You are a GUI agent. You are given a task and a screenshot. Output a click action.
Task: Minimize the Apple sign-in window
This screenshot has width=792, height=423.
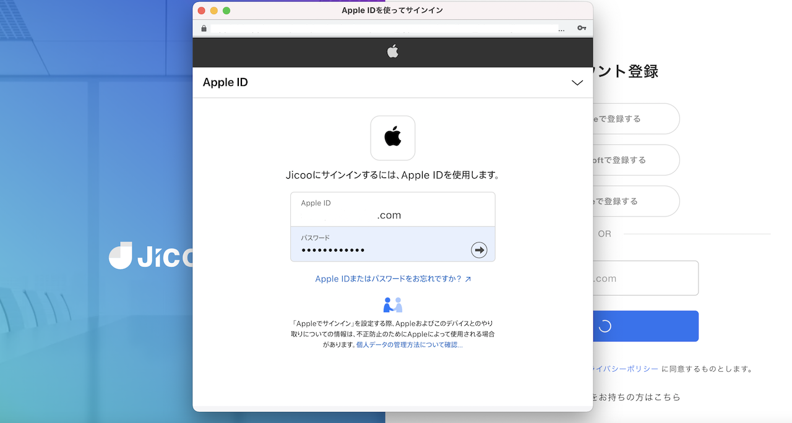[214, 11]
